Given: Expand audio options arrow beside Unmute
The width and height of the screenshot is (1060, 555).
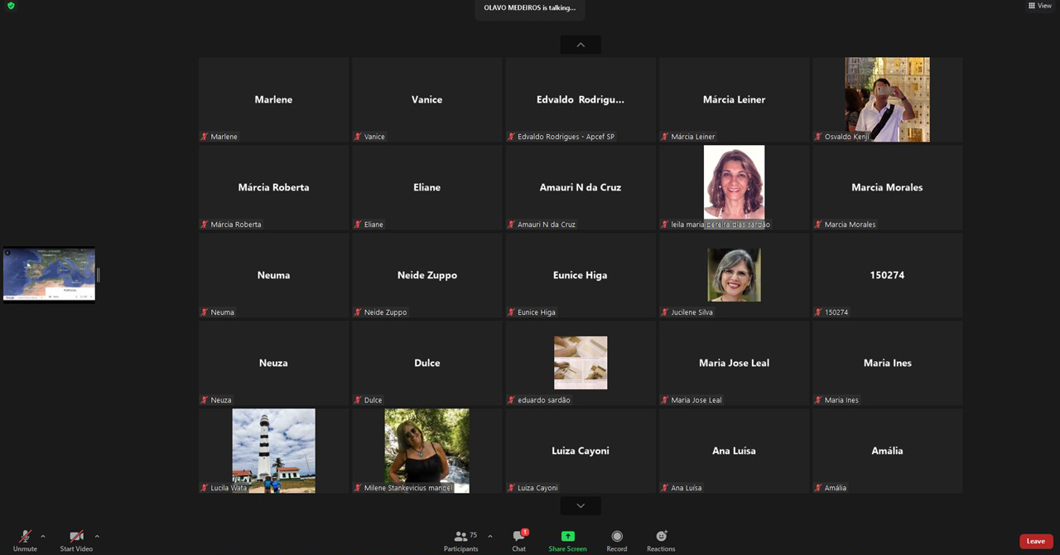Looking at the screenshot, I should point(43,536).
